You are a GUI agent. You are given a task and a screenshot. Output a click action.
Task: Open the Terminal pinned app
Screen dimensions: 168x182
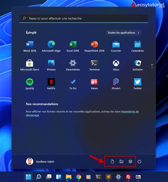pyautogui.click(x=94, y=65)
